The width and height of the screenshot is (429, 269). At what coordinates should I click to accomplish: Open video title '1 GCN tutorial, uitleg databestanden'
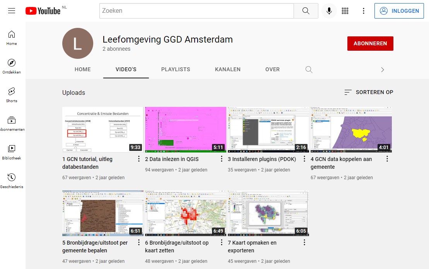(87, 163)
